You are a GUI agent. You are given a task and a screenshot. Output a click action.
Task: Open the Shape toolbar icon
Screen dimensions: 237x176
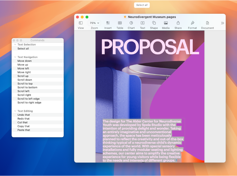[154, 23]
